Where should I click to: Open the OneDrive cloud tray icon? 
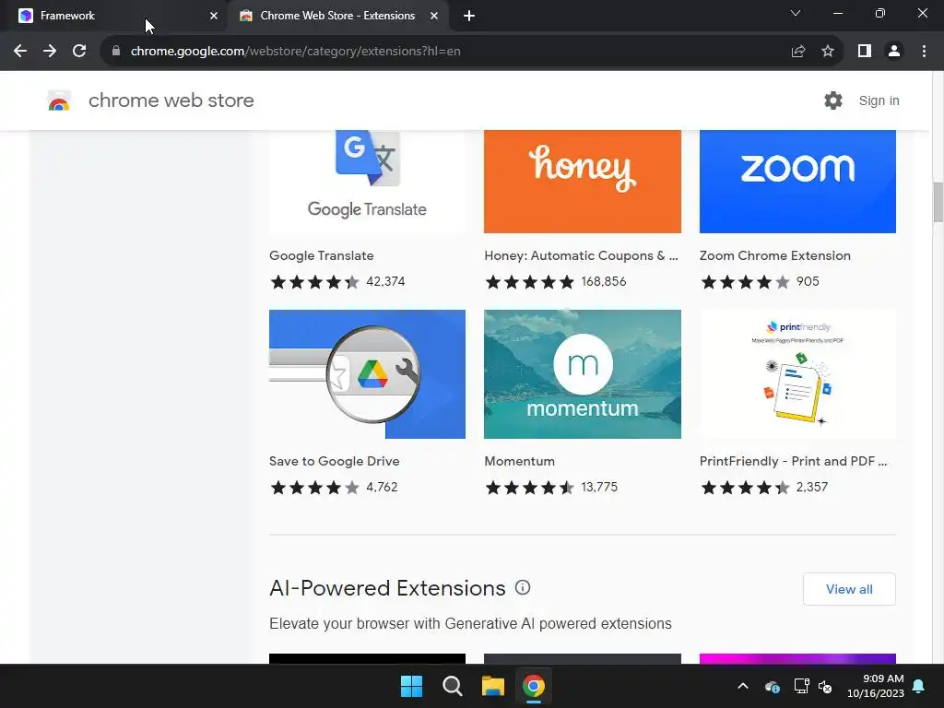pos(772,686)
